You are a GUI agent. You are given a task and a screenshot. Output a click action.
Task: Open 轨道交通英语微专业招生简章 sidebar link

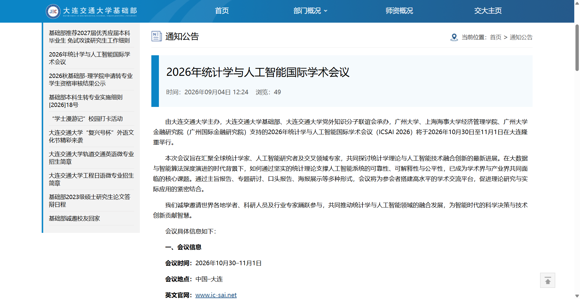click(92, 158)
